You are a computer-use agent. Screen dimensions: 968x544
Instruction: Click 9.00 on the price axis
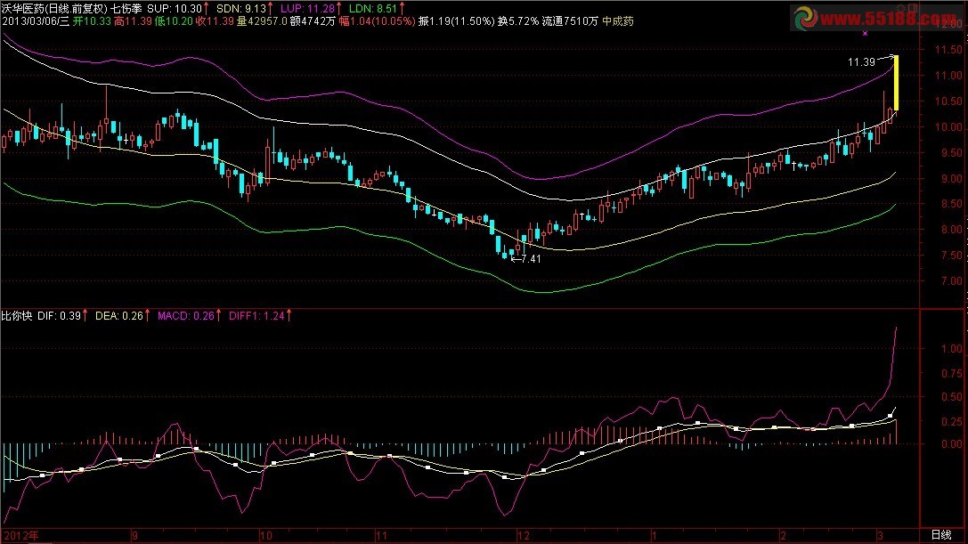click(951, 178)
